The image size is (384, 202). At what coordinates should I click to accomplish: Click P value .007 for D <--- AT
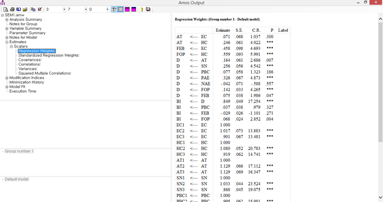click(x=270, y=60)
